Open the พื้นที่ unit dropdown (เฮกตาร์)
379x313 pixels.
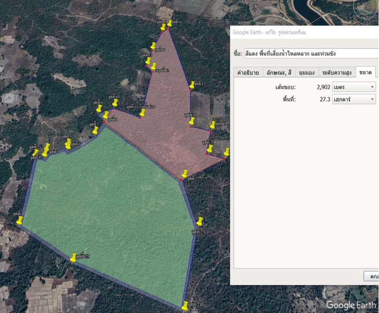point(354,99)
